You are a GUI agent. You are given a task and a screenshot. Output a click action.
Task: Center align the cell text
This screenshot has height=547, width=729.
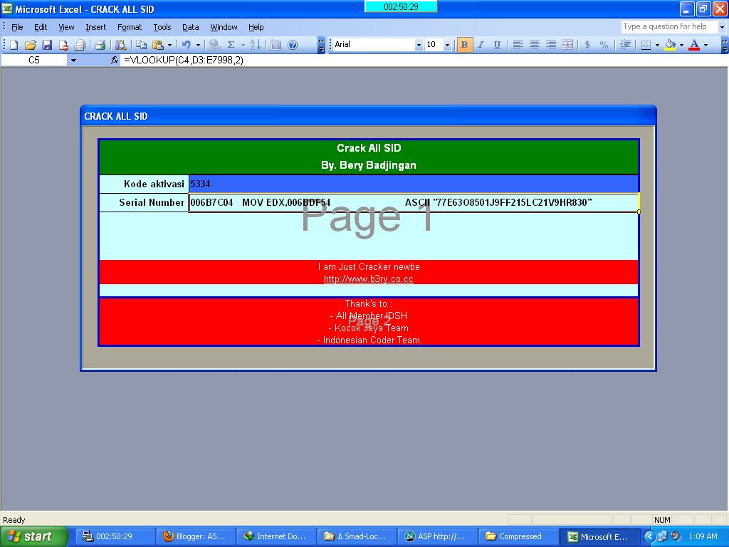pos(535,45)
